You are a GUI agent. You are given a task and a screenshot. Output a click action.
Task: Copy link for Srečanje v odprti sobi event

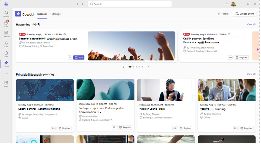click(114, 127)
